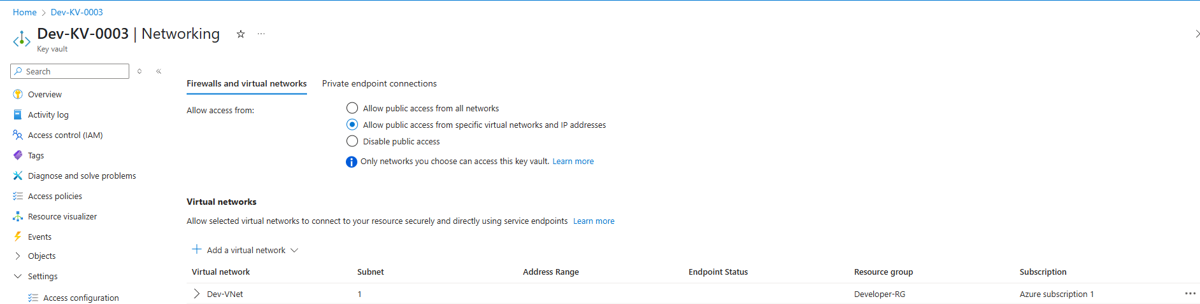Select Allow public access from all networks
Image resolution: width=1200 pixels, height=304 pixels.
(352, 108)
